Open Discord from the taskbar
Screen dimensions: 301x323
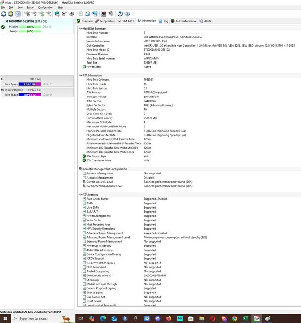point(158,318)
